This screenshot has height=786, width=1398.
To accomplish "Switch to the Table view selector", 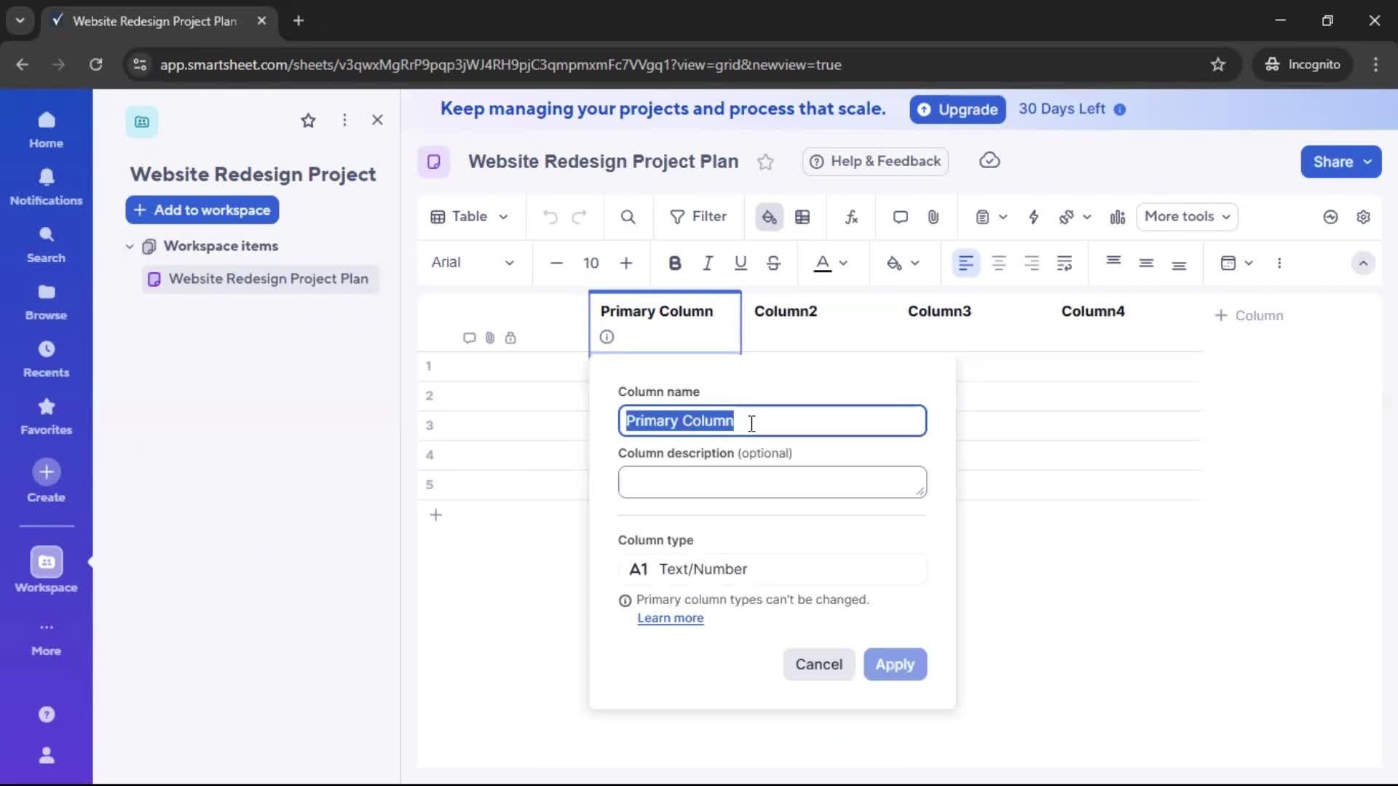I will (x=468, y=217).
